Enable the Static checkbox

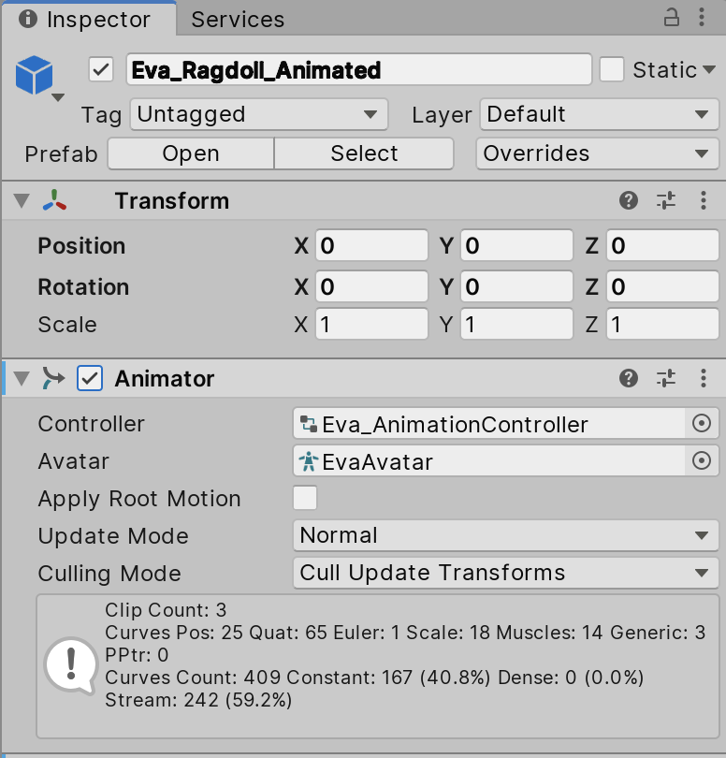point(612,69)
